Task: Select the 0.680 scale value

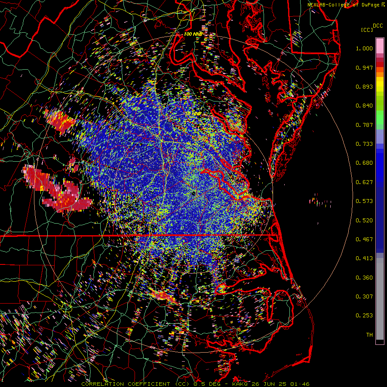Action: click(x=364, y=163)
